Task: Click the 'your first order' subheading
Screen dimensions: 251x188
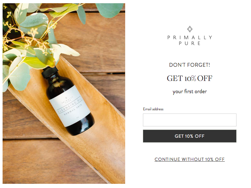Action: 189,92
